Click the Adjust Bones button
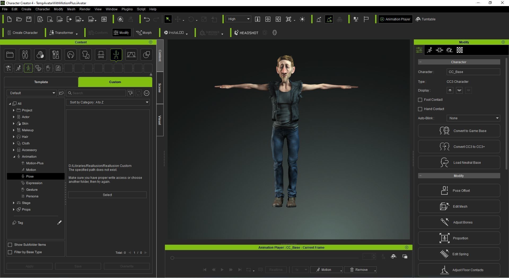 pos(459,222)
